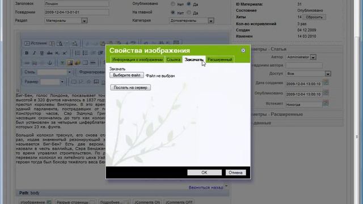Click 'Послать на сервер' button
Viewport: 363px width, 204px height.
pyautogui.click(x=130, y=88)
